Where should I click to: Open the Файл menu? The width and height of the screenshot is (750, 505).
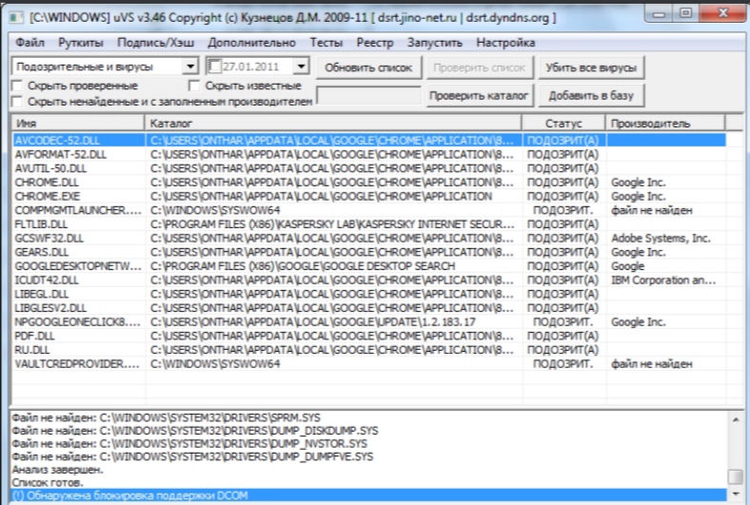pyautogui.click(x=30, y=43)
